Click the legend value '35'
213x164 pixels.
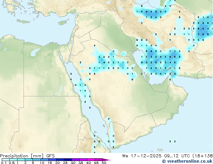pyautogui.click(x=81, y=163)
